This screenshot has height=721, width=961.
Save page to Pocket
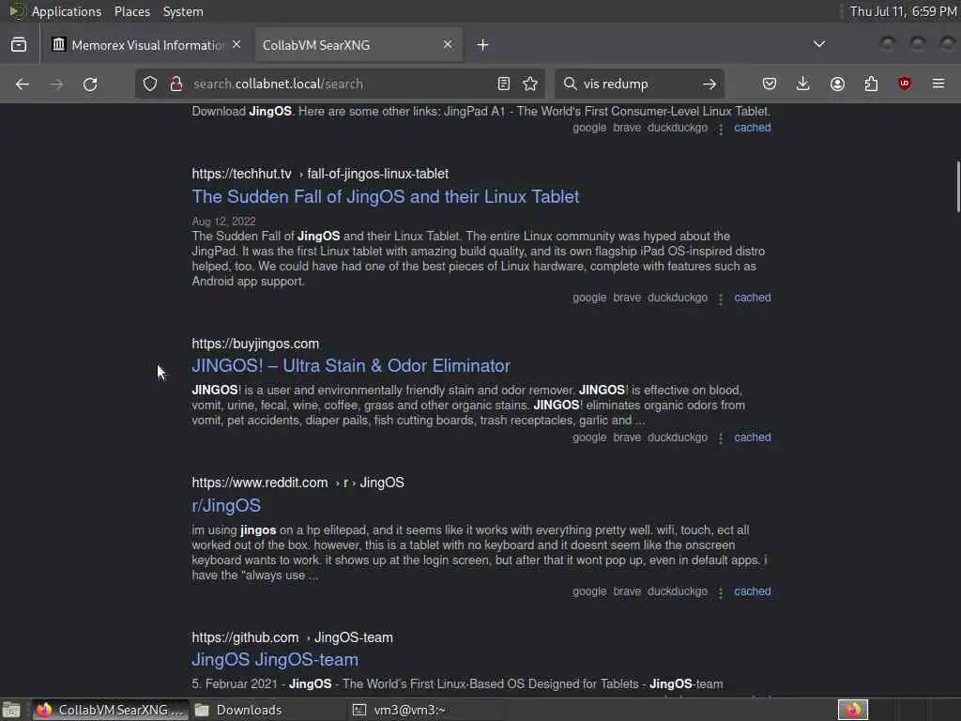[x=770, y=84]
